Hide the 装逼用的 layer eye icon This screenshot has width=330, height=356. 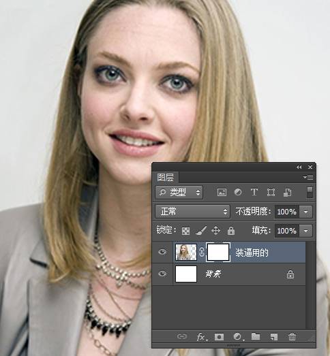click(162, 252)
